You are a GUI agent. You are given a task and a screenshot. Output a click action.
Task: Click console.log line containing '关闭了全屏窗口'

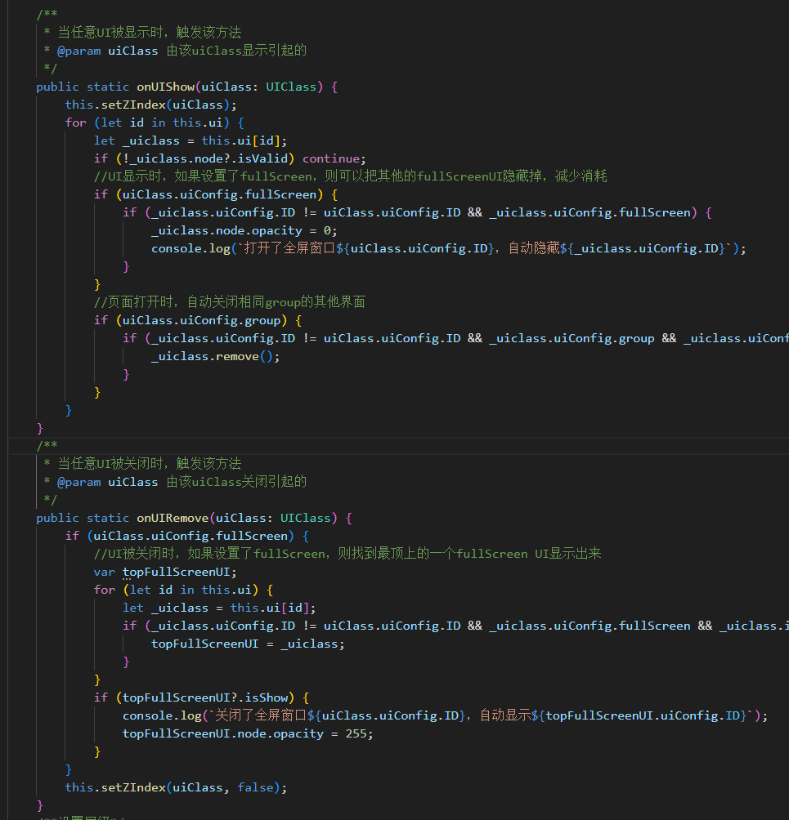point(445,715)
